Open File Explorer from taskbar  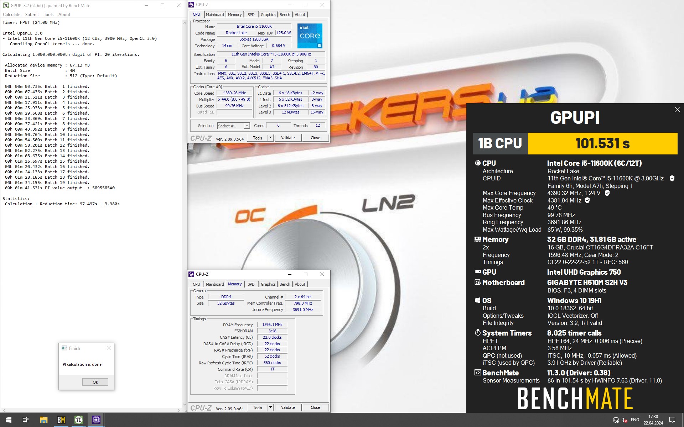click(43, 420)
